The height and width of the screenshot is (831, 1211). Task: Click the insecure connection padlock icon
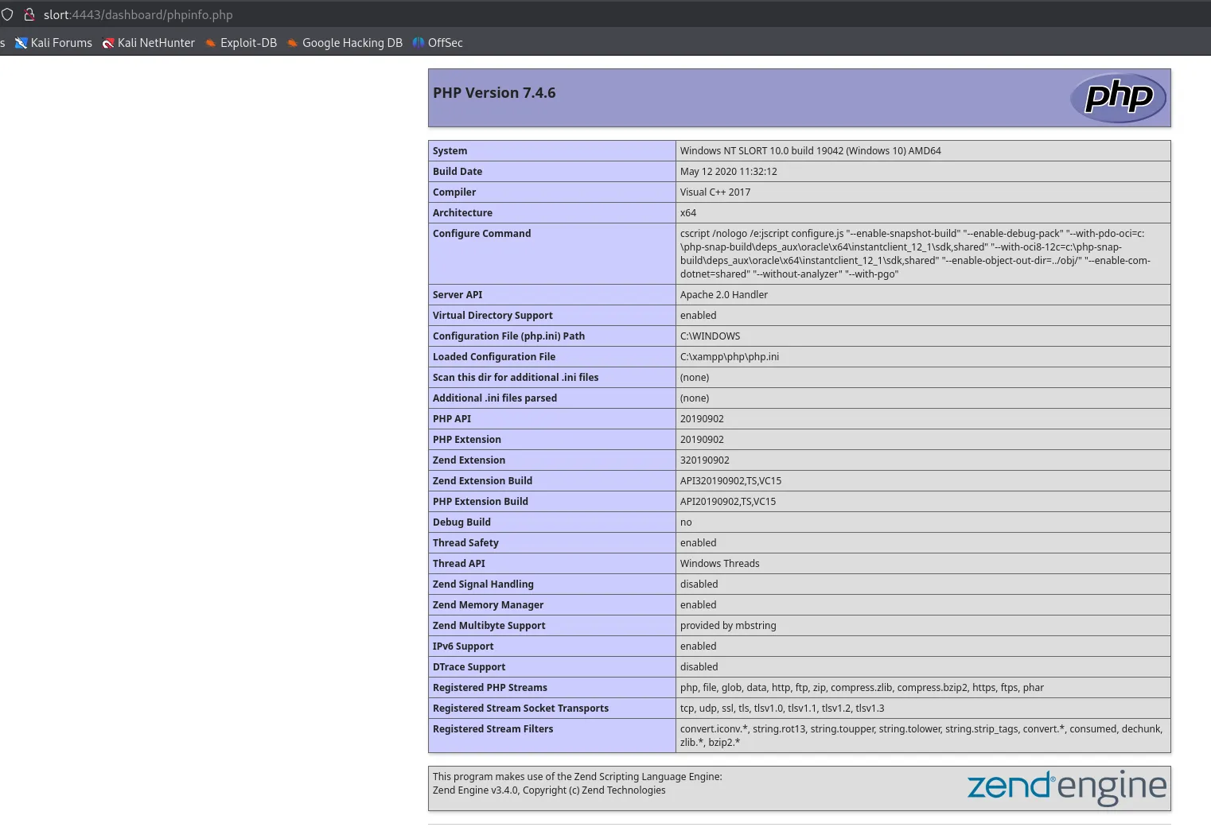29,14
